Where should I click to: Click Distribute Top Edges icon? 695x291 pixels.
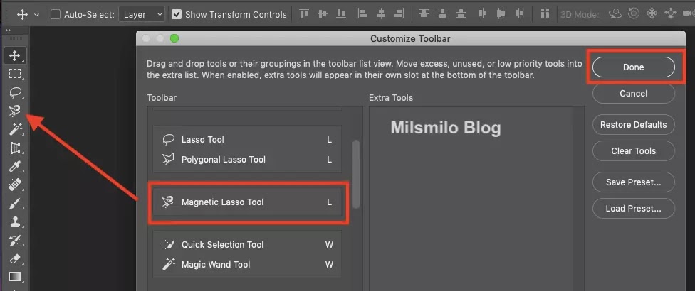pyautogui.click(x=424, y=14)
